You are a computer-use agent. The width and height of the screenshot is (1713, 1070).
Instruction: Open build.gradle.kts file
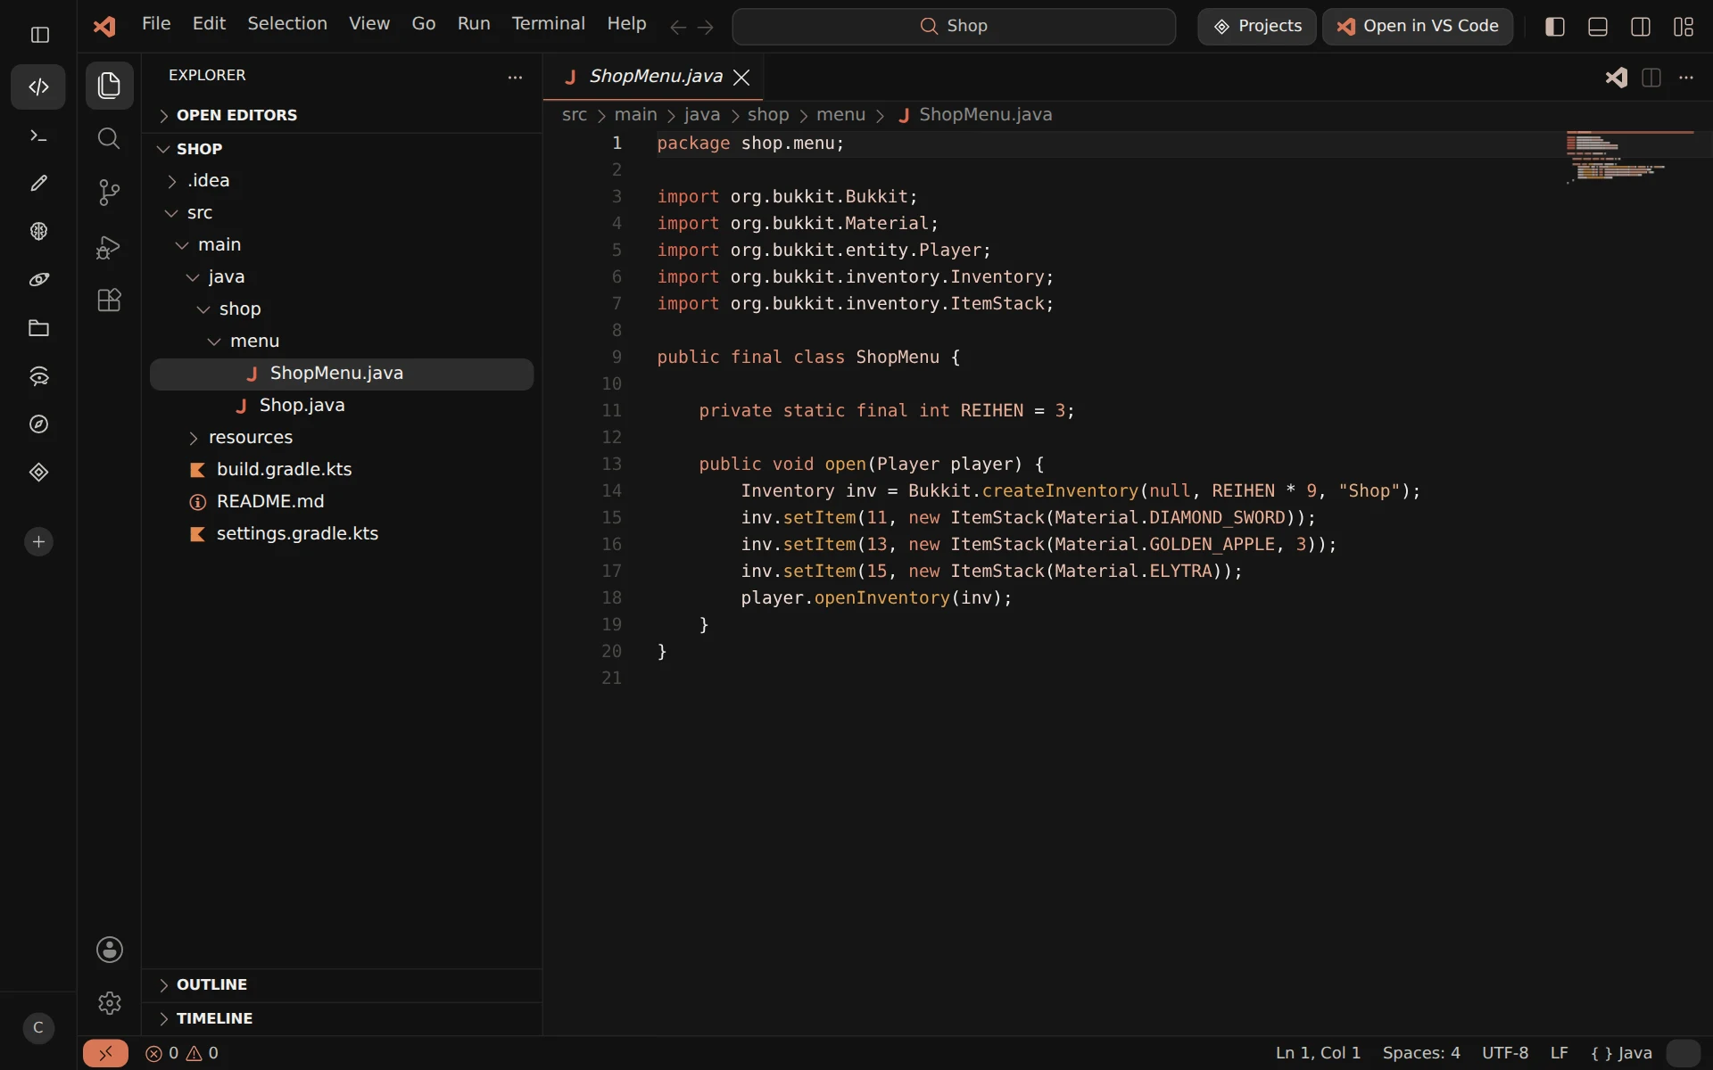342,470
